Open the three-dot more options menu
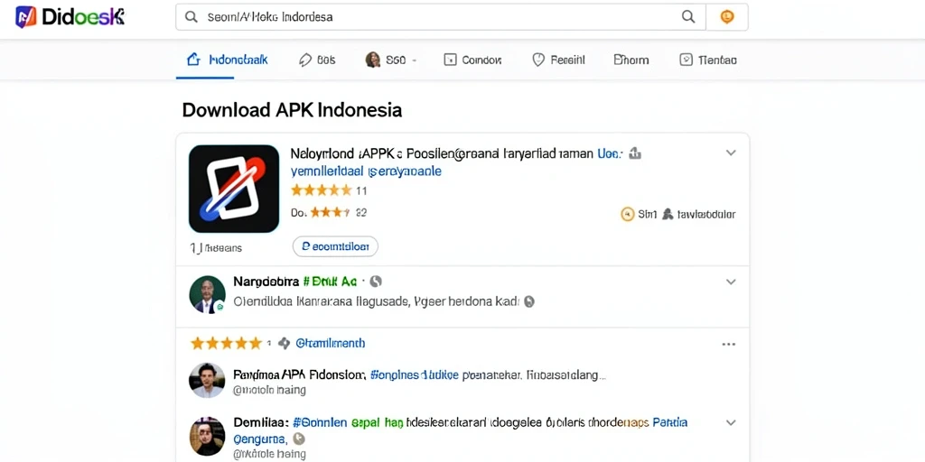 click(x=729, y=344)
